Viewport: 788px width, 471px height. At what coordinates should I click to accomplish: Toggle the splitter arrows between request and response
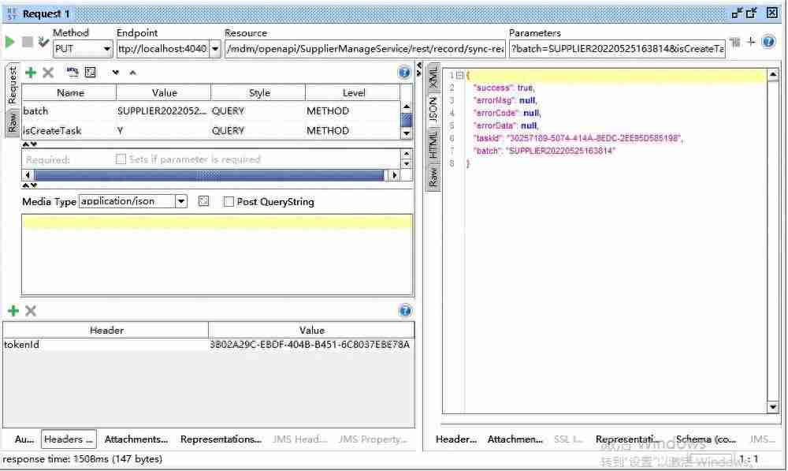pos(419,69)
